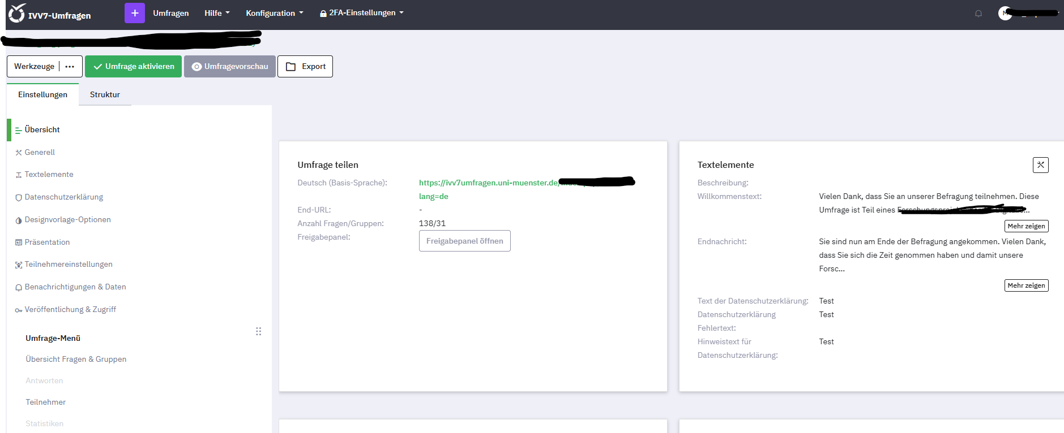Screen dimensions: 1064x433
Task: Click the Freigabepanel öffnen button
Action: point(464,241)
